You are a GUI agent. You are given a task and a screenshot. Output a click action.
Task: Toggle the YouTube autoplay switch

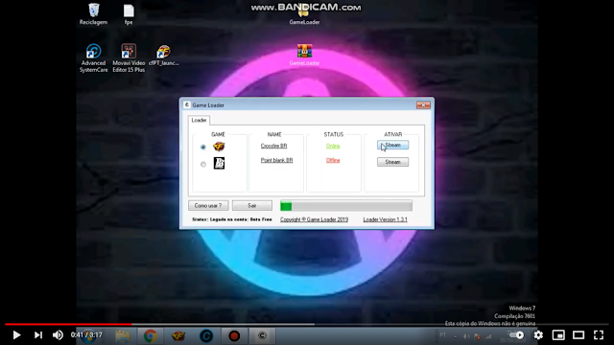(516, 334)
